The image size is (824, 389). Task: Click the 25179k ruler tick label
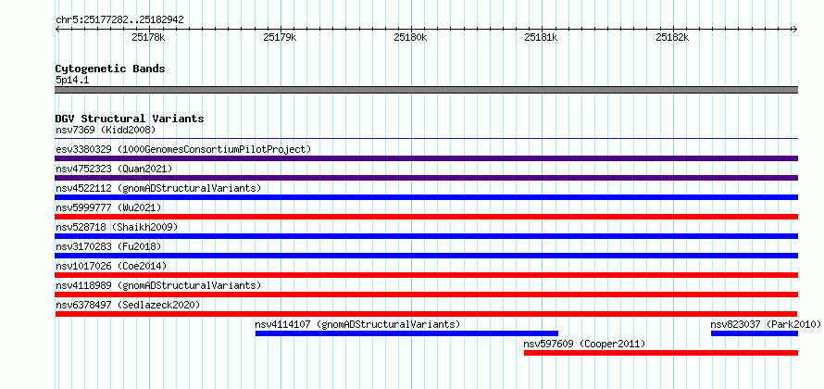[x=281, y=37]
